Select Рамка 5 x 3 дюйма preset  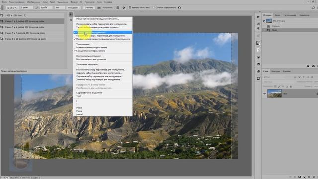tap(32, 21)
